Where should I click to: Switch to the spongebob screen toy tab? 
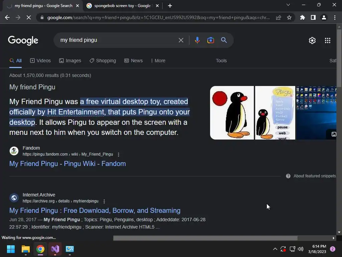pos(123,6)
